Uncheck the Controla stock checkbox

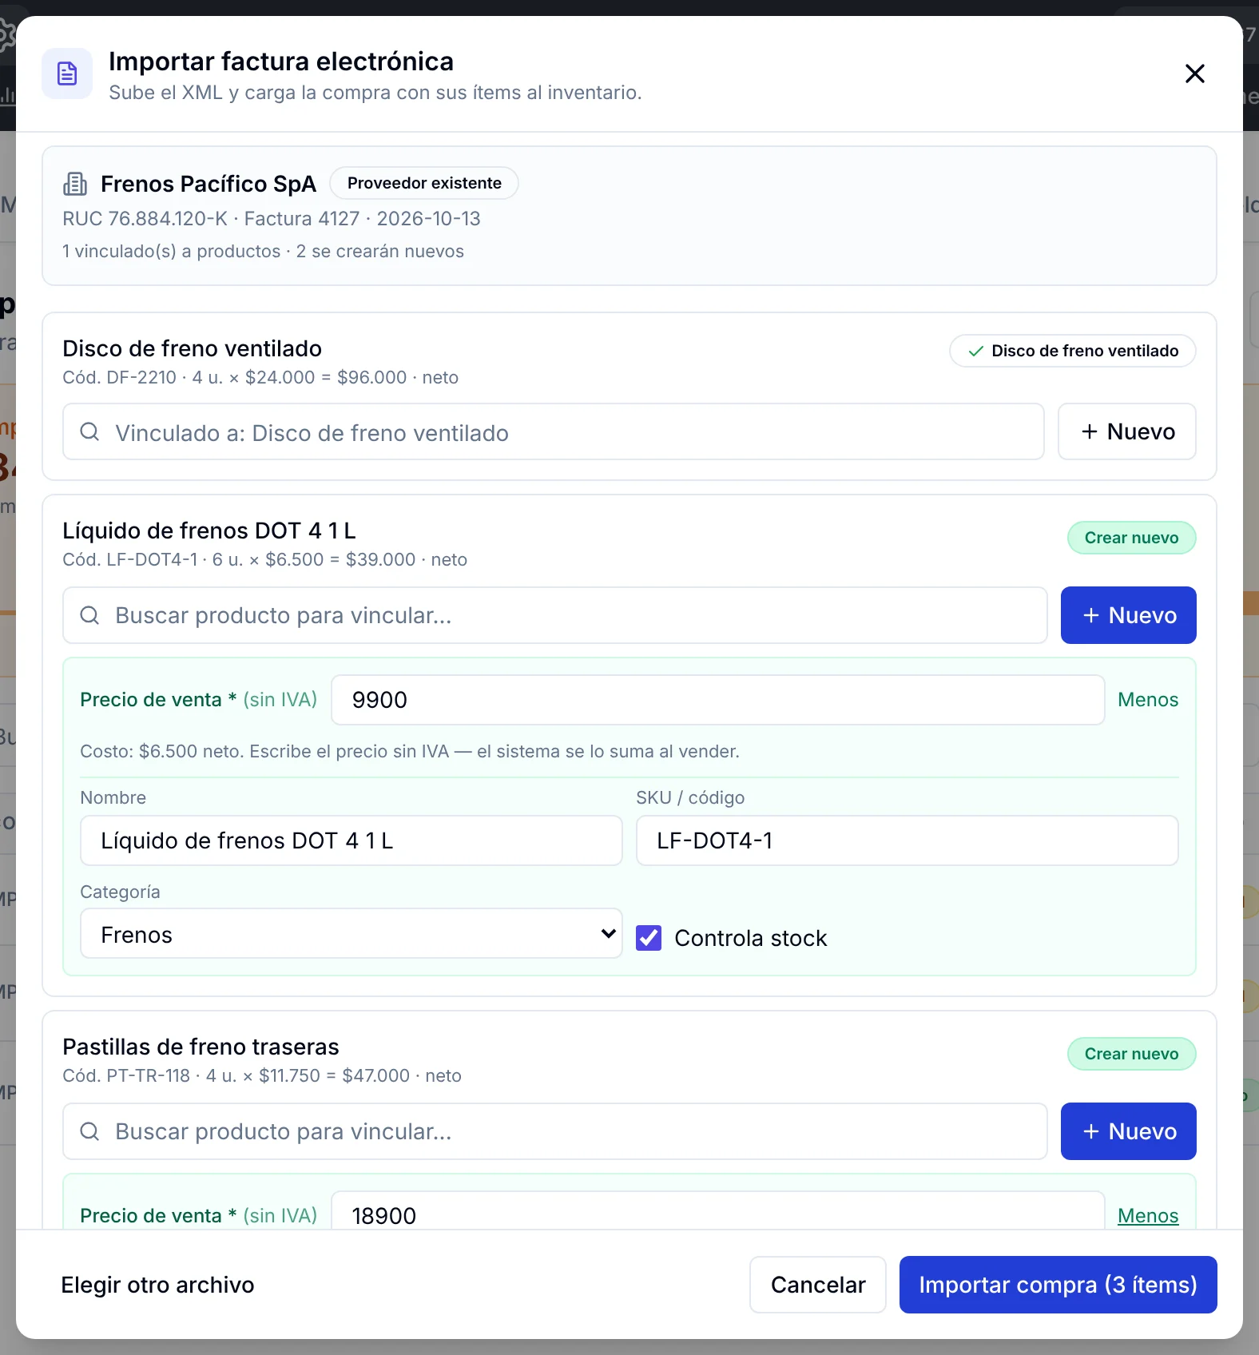pyautogui.click(x=649, y=937)
